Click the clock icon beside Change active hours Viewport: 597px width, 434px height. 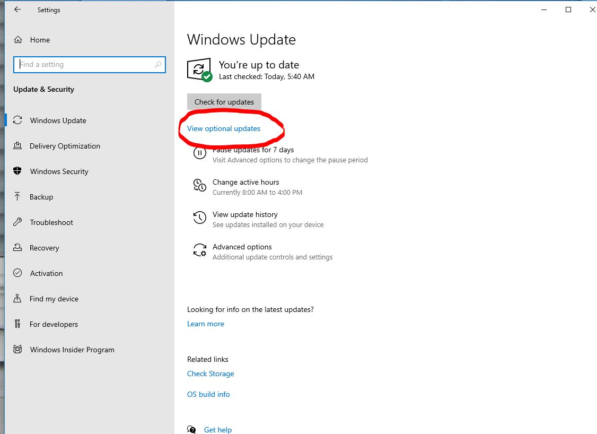[200, 186]
